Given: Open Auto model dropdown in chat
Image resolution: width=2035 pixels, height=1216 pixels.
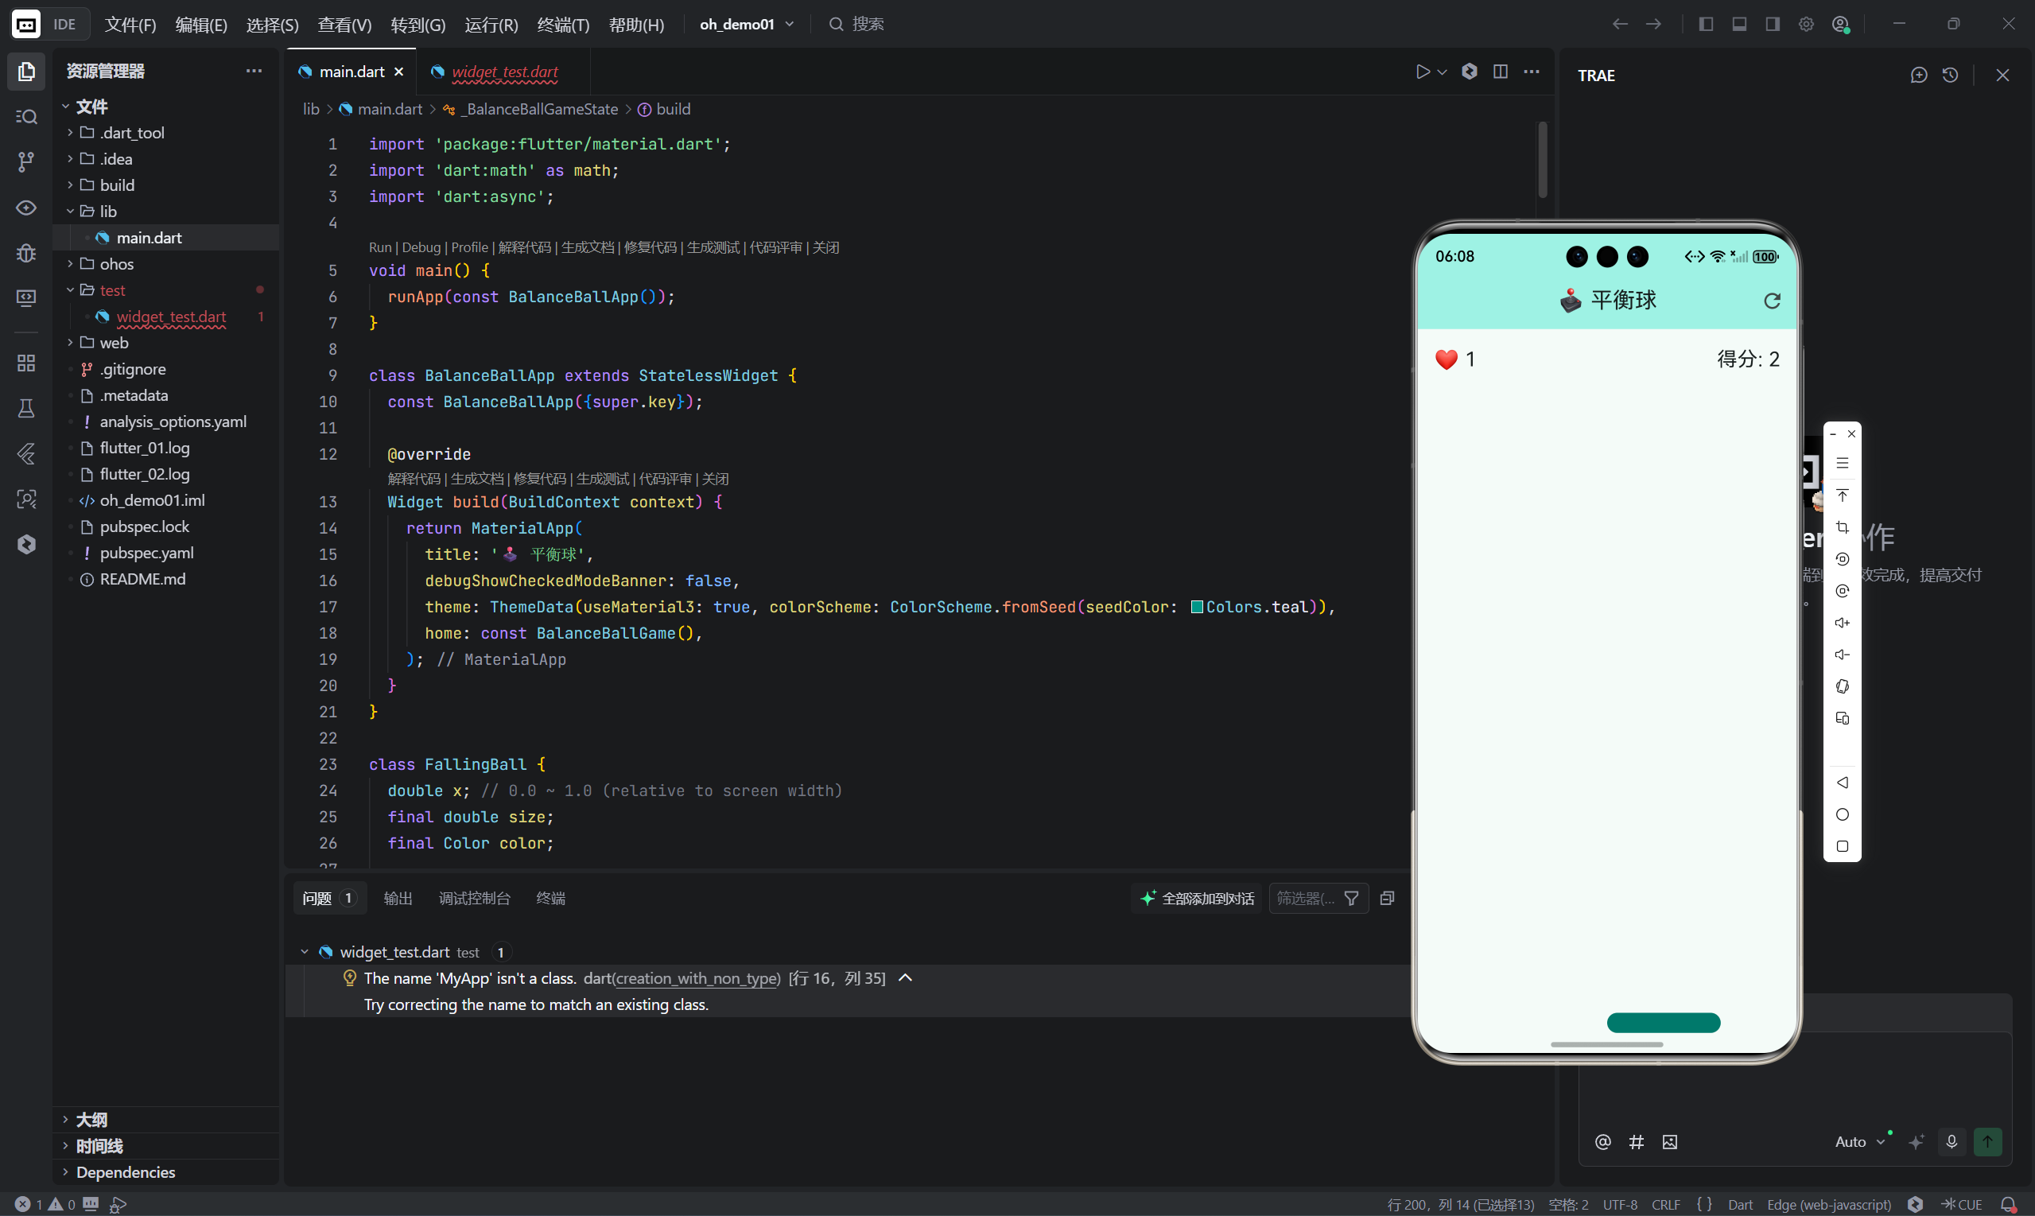Looking at the screenshot, I should [x=1859, y=1141].
